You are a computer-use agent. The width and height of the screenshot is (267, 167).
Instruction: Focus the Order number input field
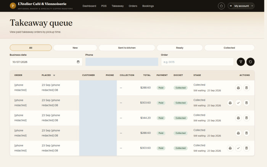click(197, 62)
